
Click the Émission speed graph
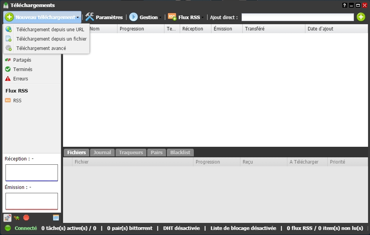[32, 201]
